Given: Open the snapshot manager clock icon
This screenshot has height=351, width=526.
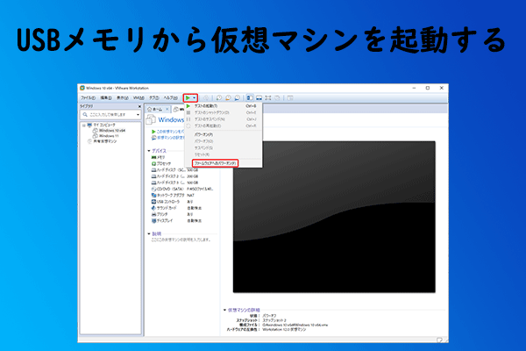Looking at the screenshot, I should [238, 98].
